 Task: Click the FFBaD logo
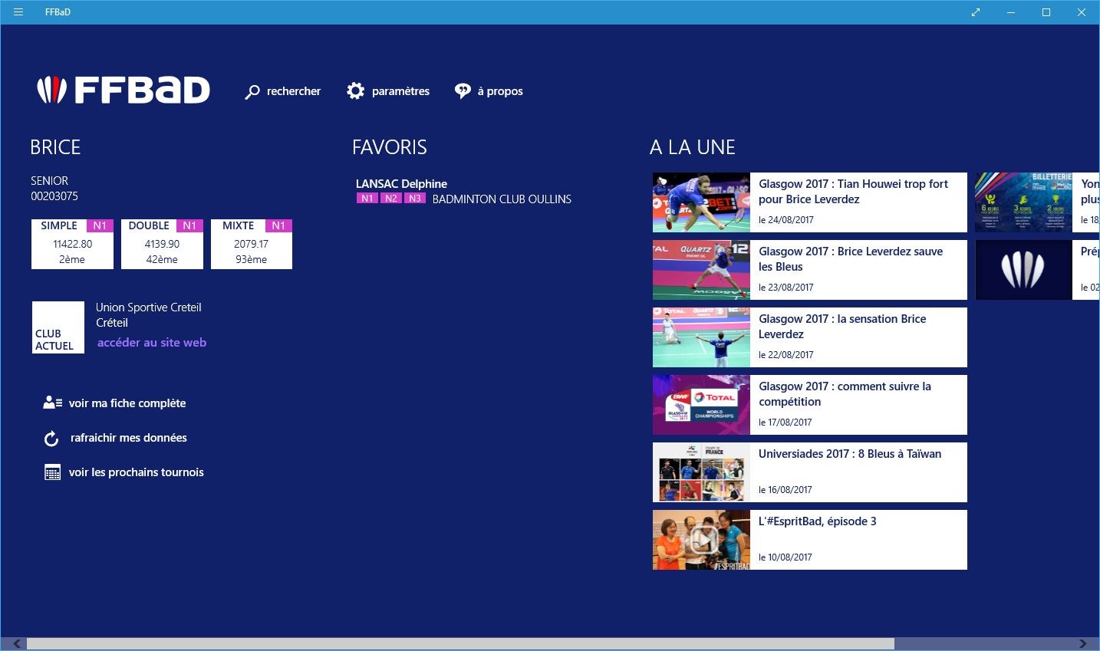(x=124, y=90)
